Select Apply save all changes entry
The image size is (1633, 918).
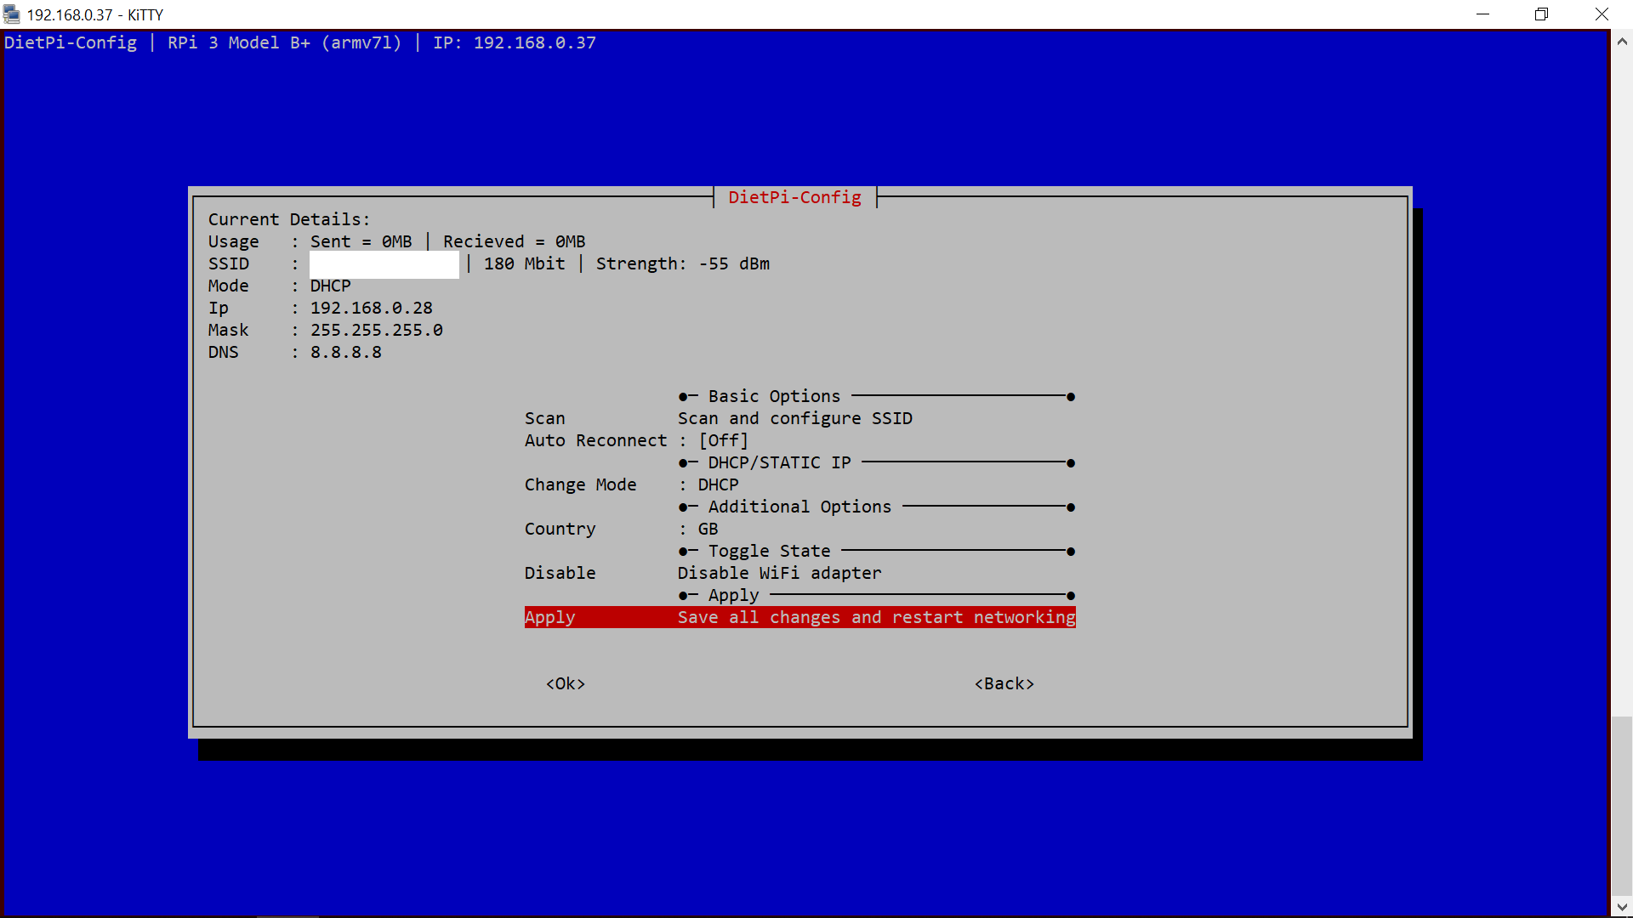click(799, 617)
